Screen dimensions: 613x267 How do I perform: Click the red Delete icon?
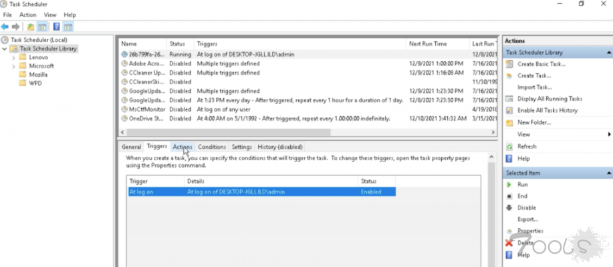(510, 243)
